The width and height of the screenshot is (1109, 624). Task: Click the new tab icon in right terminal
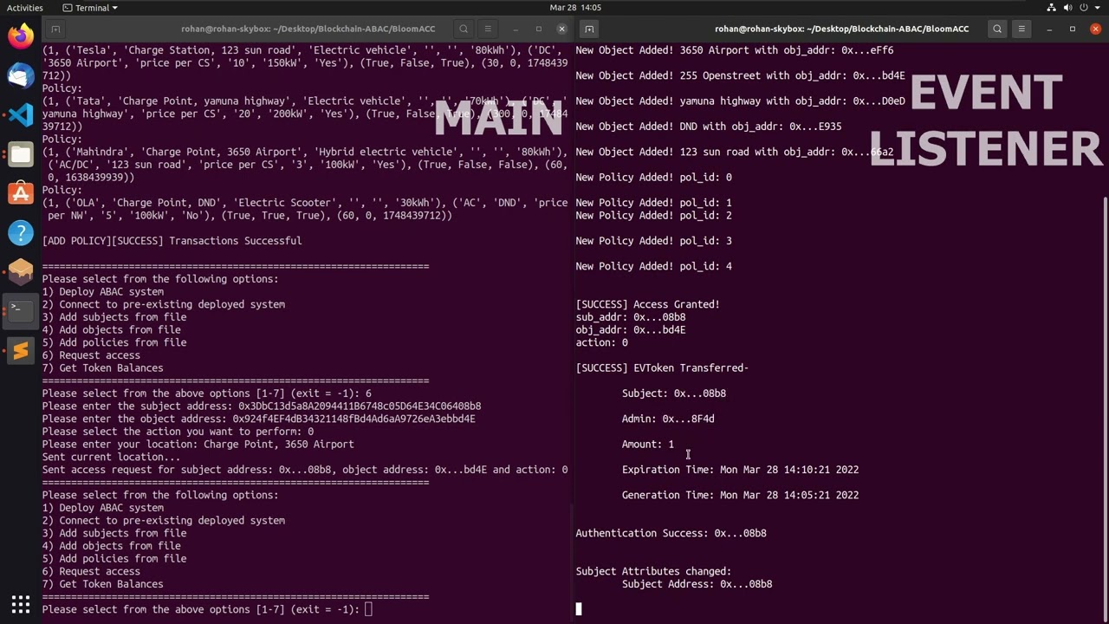[x=589, y=29]
